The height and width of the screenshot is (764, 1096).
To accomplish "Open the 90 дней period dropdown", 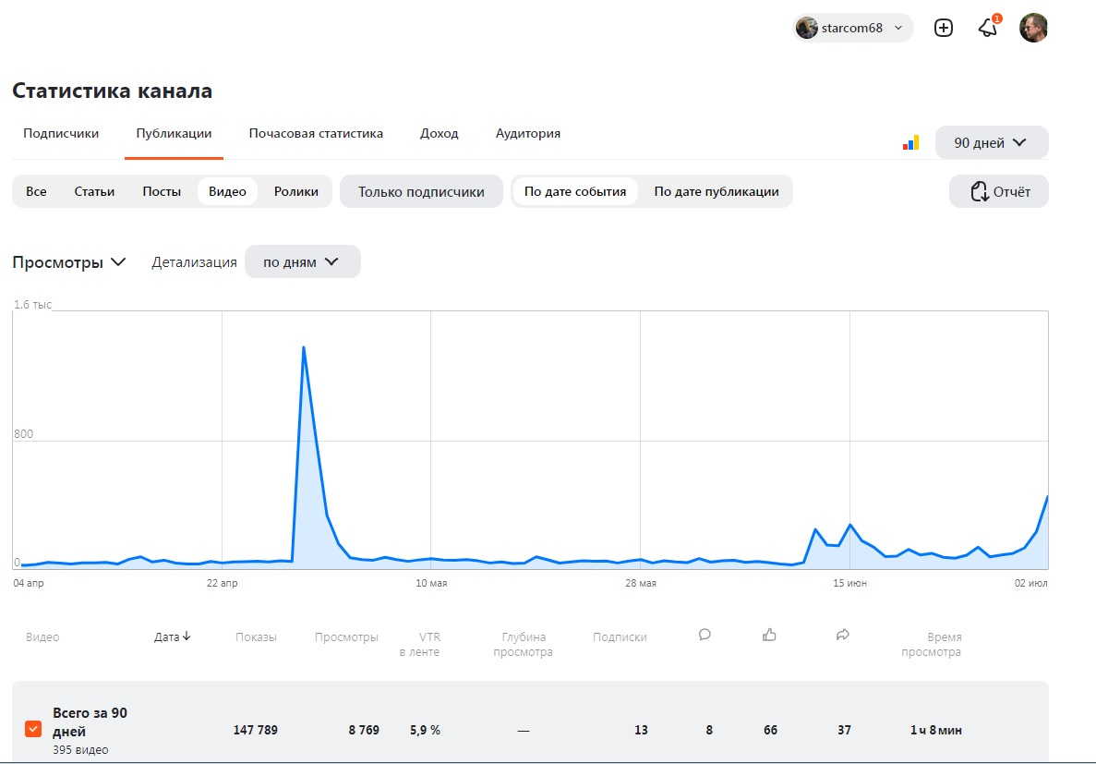I will [x=991, y=142].
